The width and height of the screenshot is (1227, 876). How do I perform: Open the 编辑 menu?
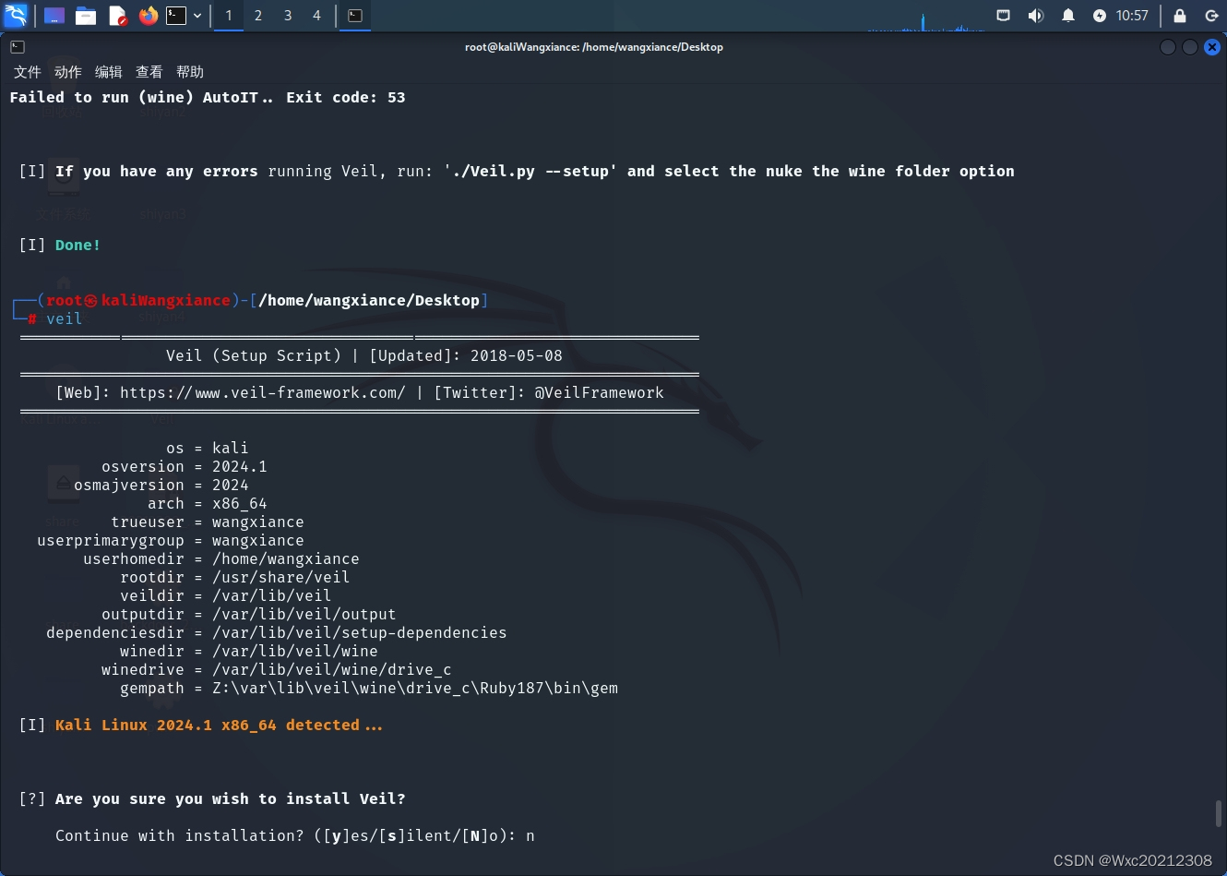[109, 72]
